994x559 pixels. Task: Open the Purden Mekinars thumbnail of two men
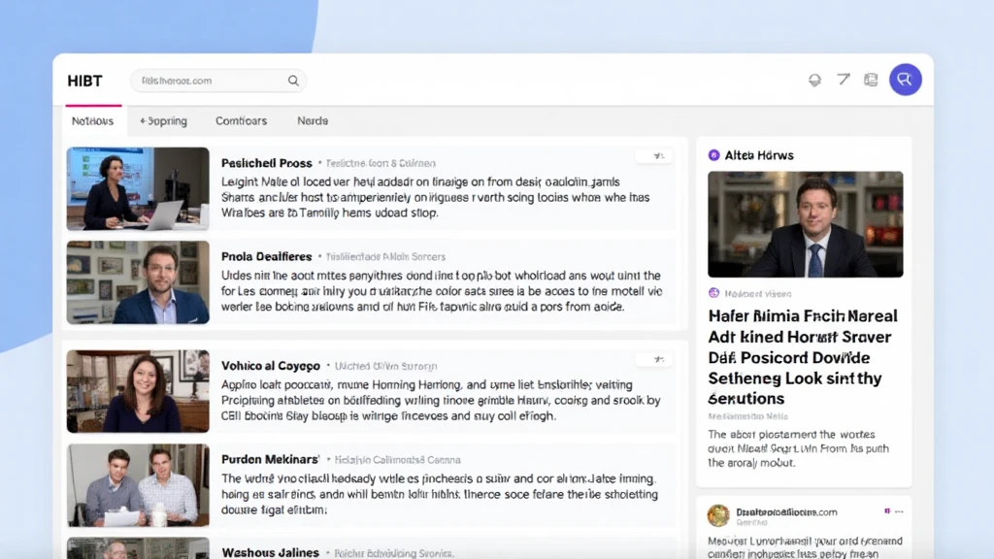point(138,485)
